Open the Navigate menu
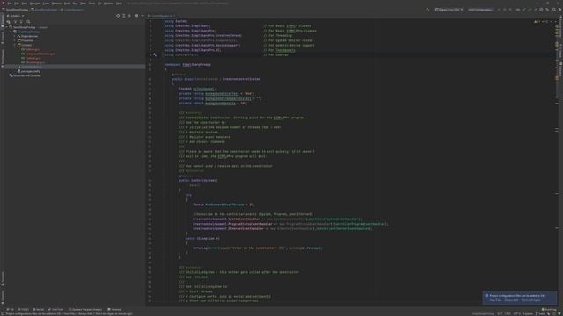Screen dimensions: 563x316 click(x=35, y=4)
